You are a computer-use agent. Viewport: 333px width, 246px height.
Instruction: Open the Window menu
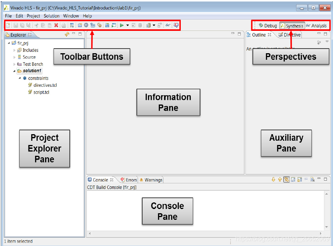[x=71, y=16]
